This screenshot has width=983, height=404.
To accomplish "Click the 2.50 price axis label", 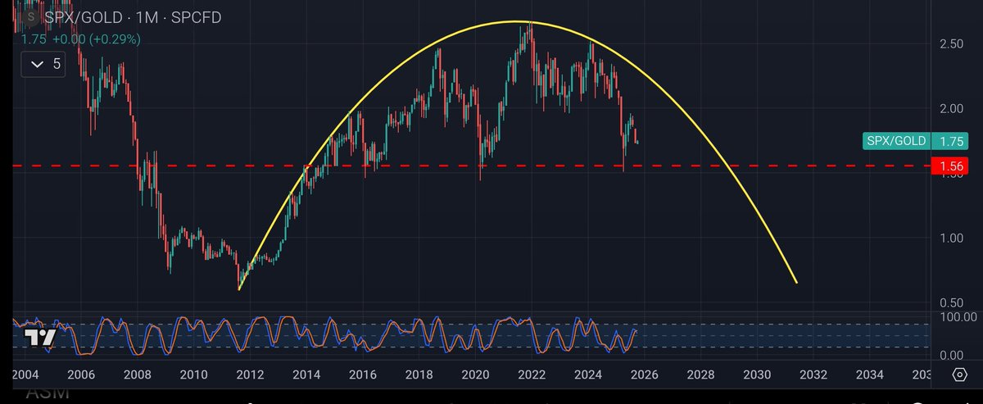I will coord(950,43).
